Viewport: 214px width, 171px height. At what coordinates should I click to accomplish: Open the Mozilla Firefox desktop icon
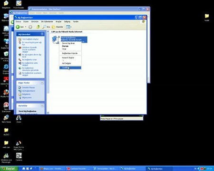[6, 94]
